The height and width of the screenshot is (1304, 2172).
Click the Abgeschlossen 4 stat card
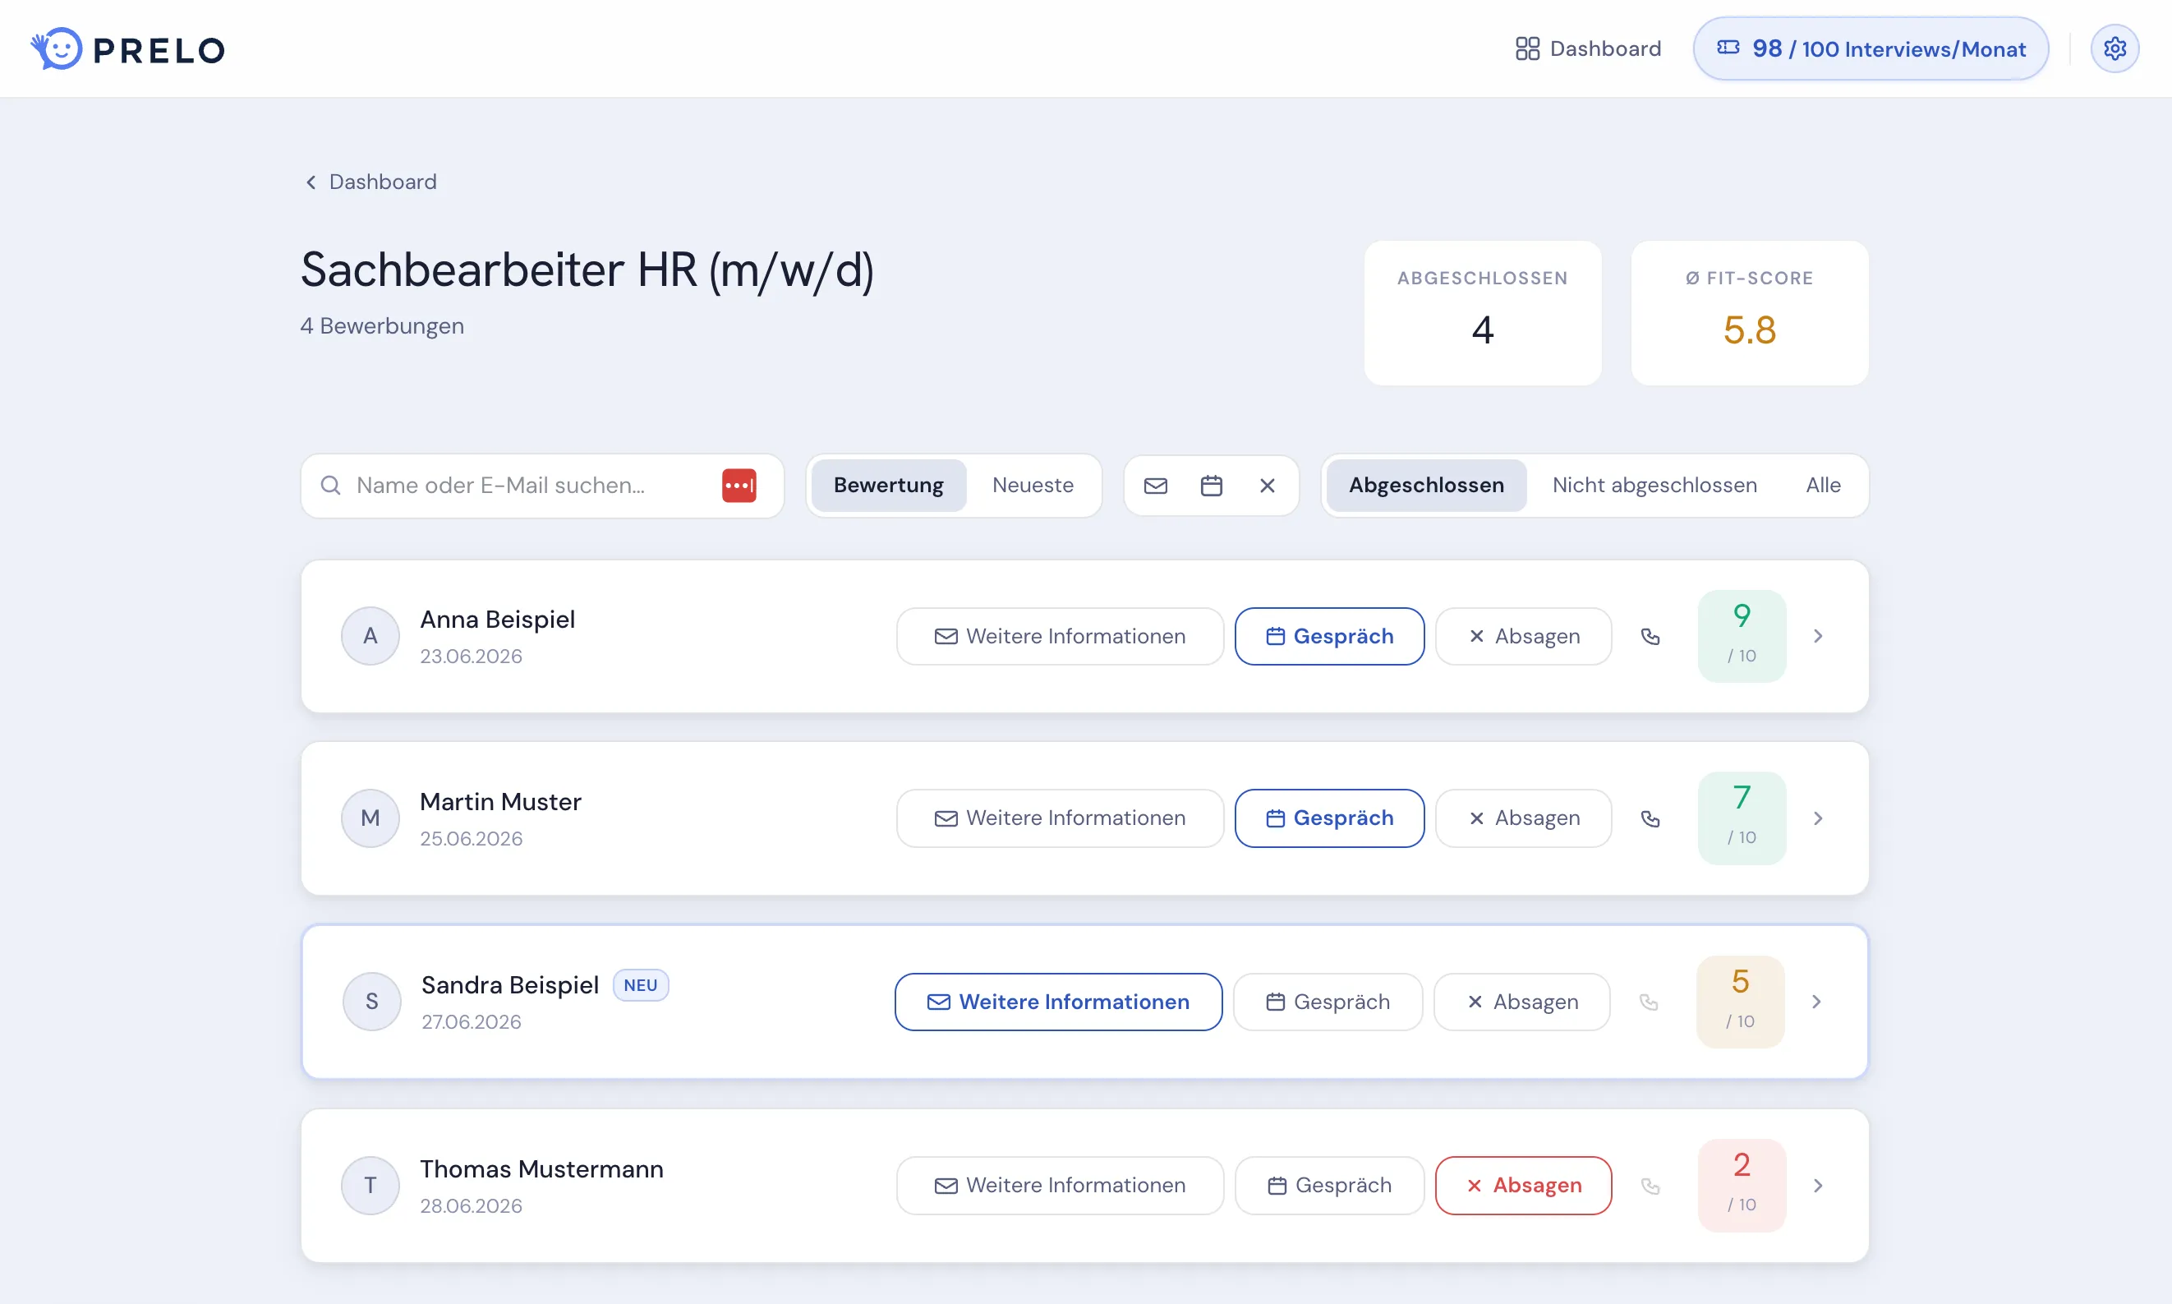point(1483,313)
